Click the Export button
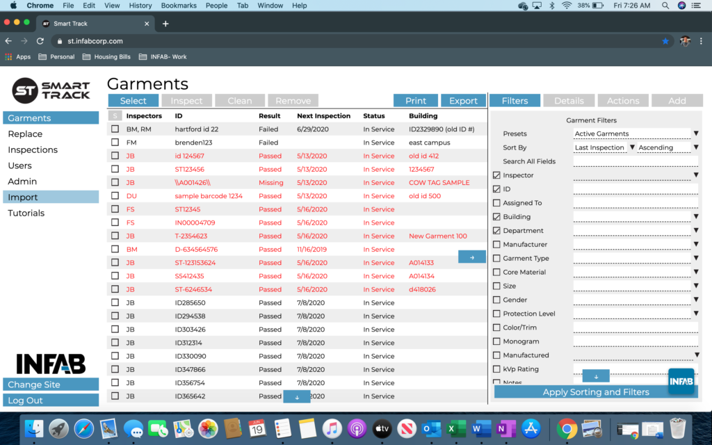The width and height of the screenshot is (712, 445). click(x=463, y=100)
